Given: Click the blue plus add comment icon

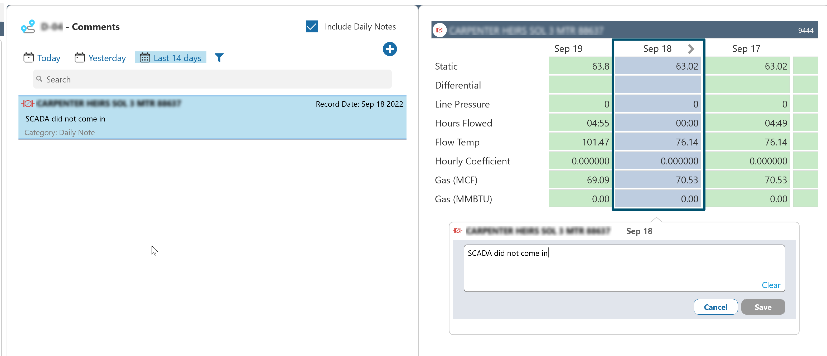Looking at the screenshot, I should click(x=389, y=49).
